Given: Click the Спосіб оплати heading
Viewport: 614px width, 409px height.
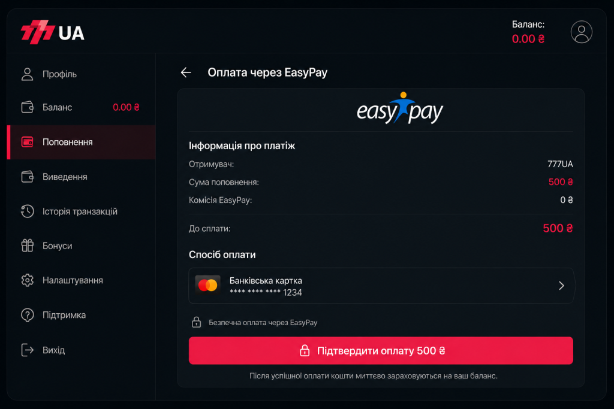Looking at the screenshot, I should (x=222, y=255).
